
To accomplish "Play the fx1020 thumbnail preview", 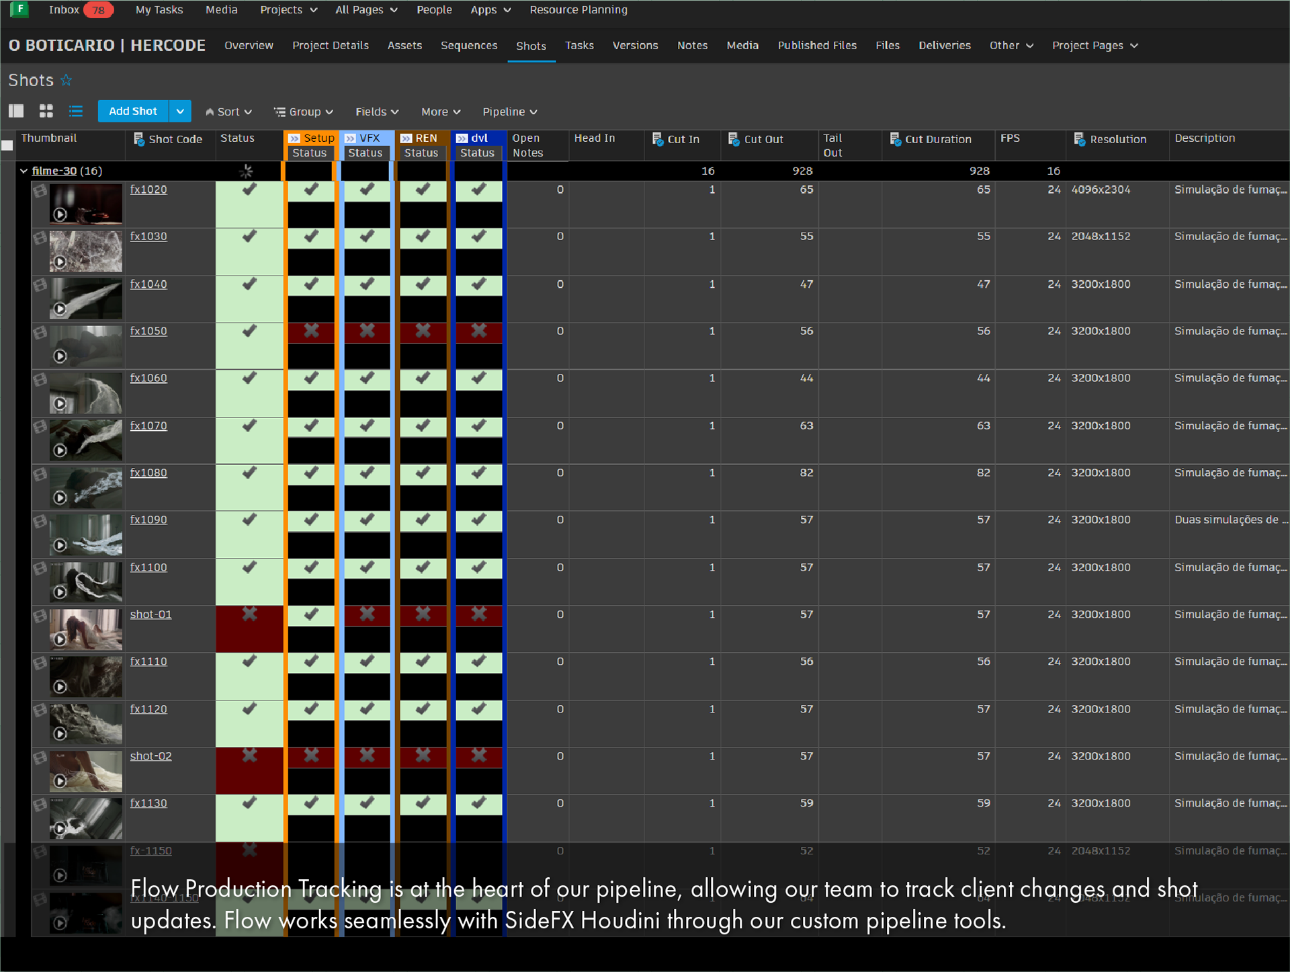I will [60, 214].
